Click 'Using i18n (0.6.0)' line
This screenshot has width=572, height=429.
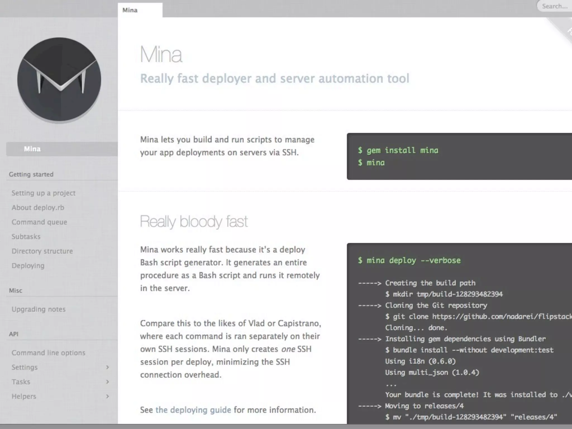(420, 361)
